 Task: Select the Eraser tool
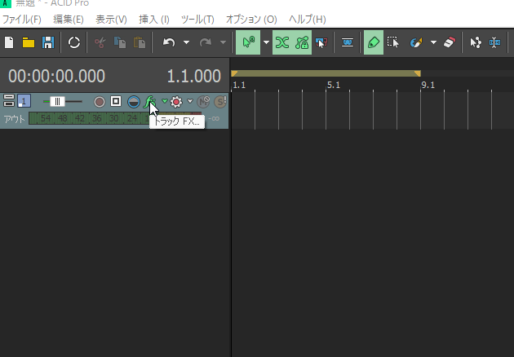pyautogui.click(x=450, y=42)
